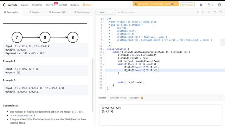The width and height of the screenshot is (225, 127).
Task: Open the Interview section
Action: (50, 5)
